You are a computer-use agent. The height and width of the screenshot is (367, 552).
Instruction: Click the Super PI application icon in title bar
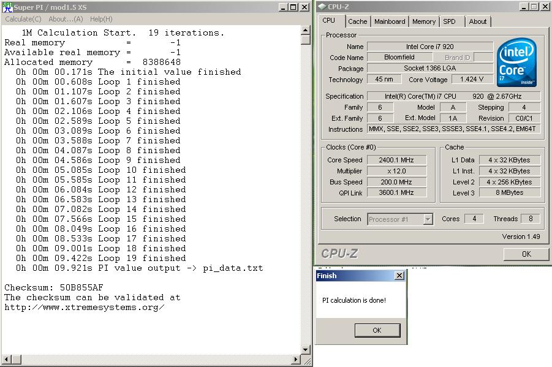coord(7,7)
